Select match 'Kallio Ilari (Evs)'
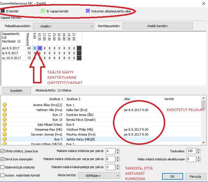 coord(77,110)
